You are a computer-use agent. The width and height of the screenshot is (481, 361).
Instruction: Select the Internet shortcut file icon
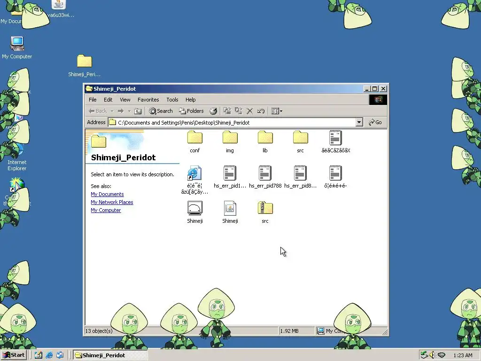(x=195, y=173)
